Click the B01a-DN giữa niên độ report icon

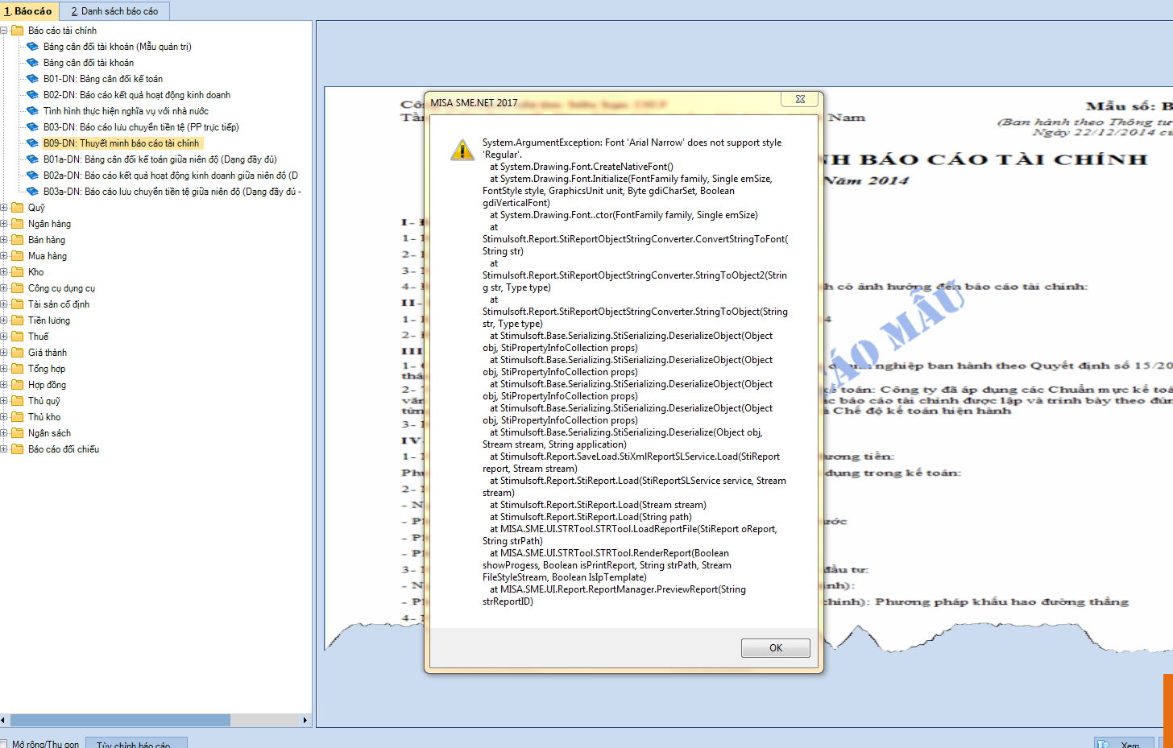tap(32, 159)
